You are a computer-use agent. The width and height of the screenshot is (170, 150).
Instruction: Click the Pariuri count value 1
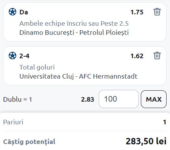click(164, 122)
